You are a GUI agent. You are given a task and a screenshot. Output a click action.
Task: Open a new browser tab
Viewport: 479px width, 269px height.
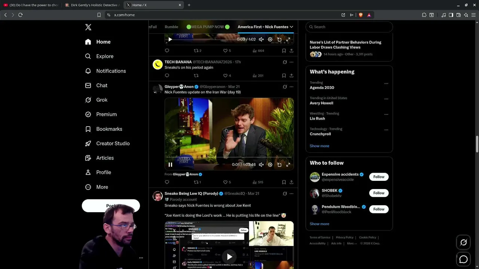[x=189, y=5]
